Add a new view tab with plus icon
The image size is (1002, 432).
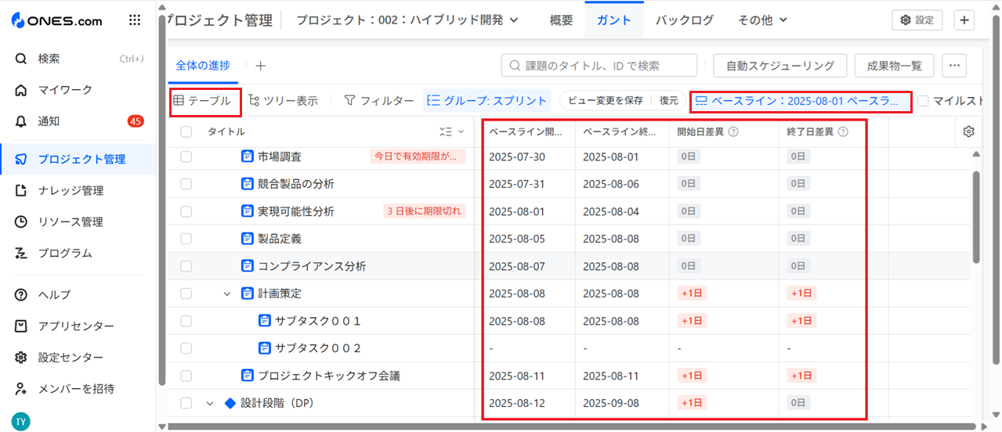[261, 66]
